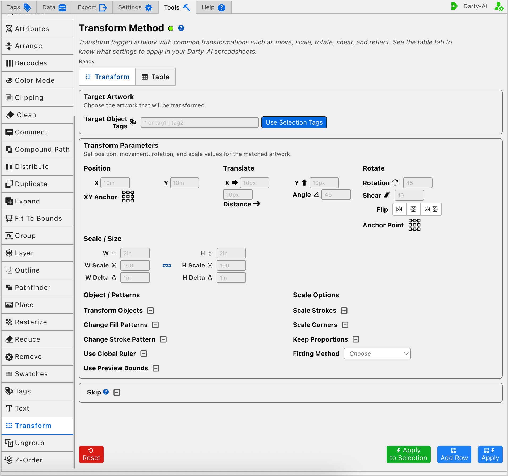The width and height of the screenshot is (508, 476).
Task: Select the Clipping tool
Action: pos(37,98)
